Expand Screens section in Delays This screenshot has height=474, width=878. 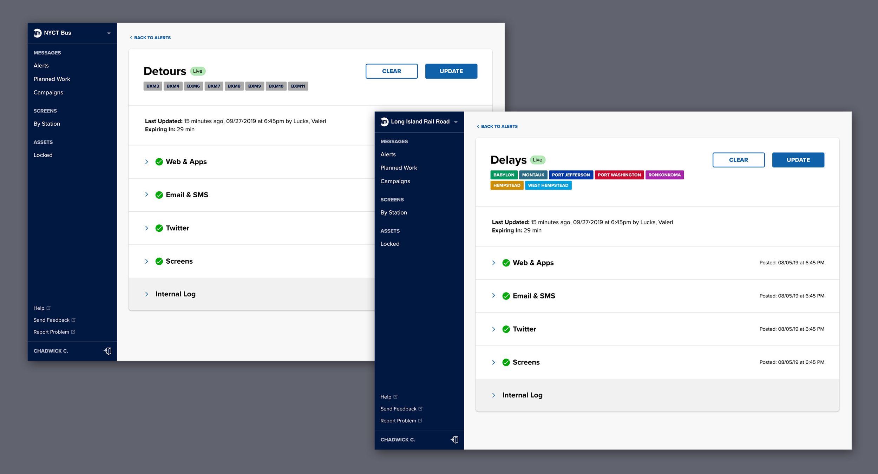493,362
